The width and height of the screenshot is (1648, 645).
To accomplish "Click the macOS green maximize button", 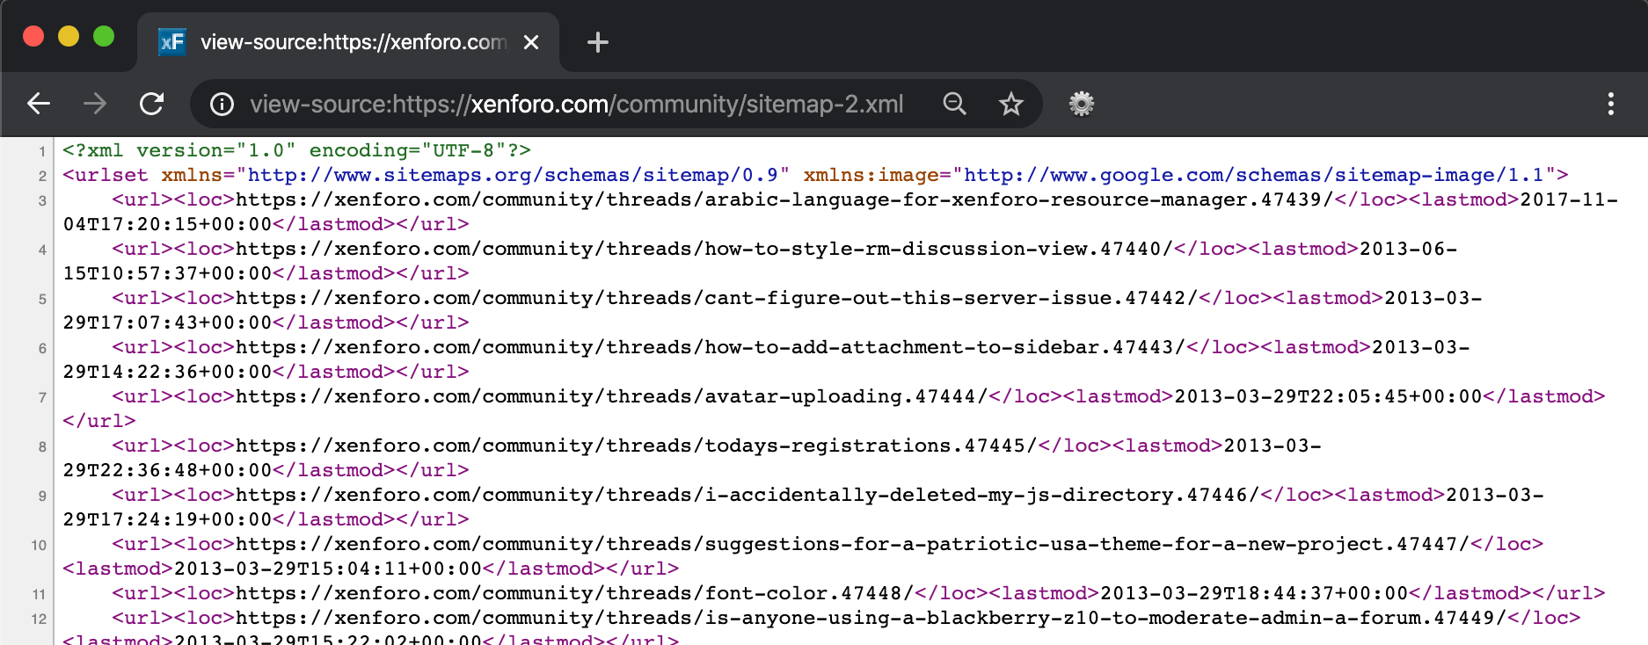I will click(x=104, y=36).
